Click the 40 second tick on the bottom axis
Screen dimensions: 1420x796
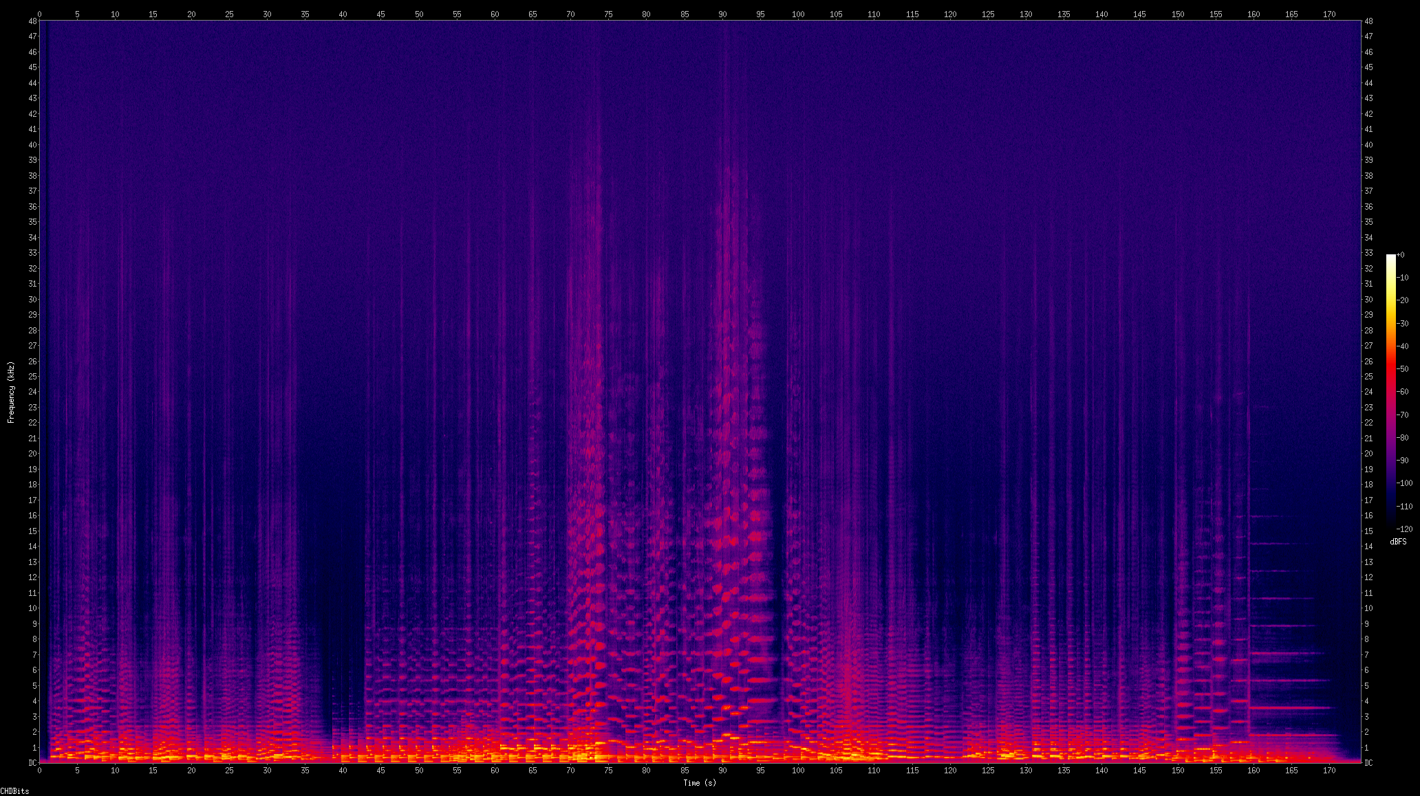343,771
